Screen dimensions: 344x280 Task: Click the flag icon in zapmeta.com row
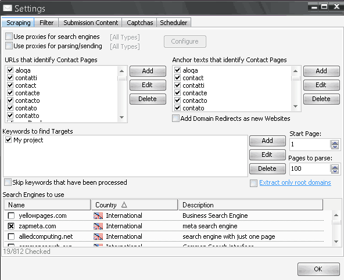tap(98, 227)
